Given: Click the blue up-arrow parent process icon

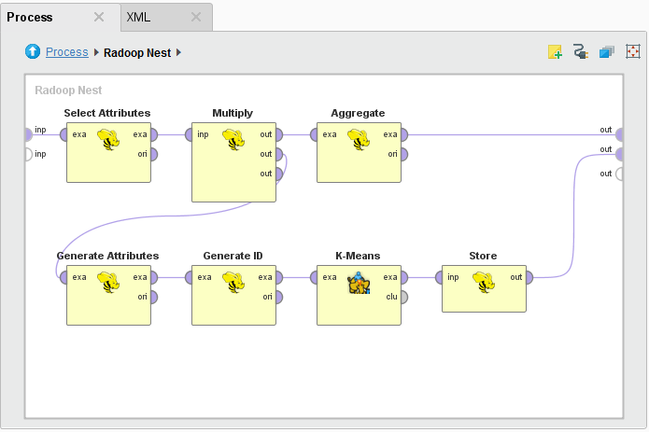Looking at the screenshot, I should tap(33, 52).
